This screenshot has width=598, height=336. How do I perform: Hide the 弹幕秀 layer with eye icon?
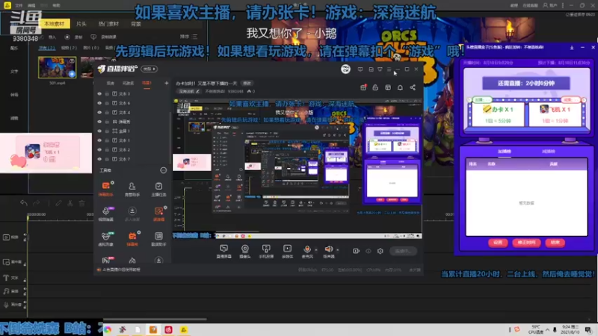tap(99, 122)
